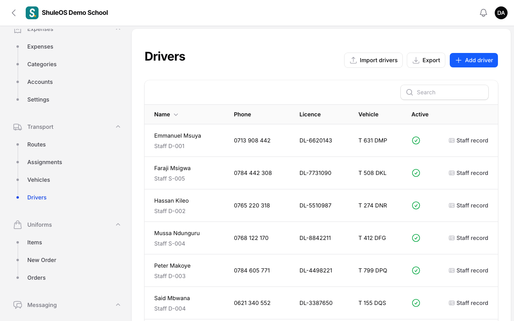Viewport: 514px width, 321px height.
Task: Go to Vehicles page
Action: (x=39, y=180)
